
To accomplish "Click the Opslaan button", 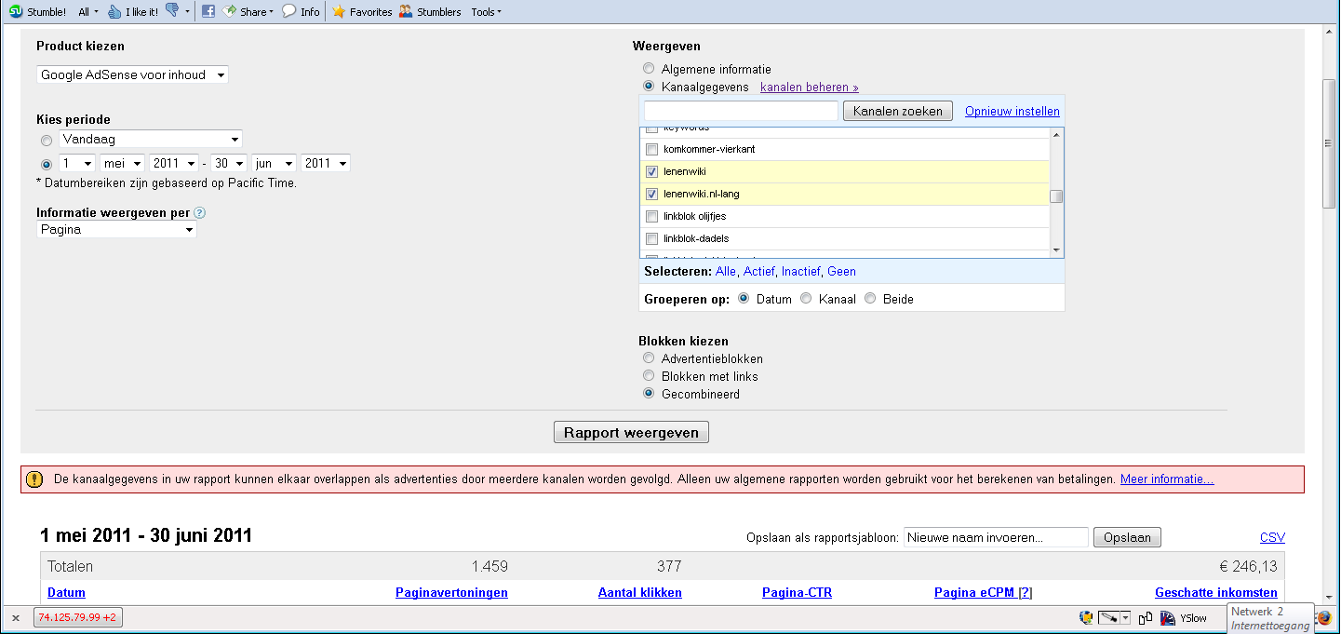I will click(x=1127, y=537).
